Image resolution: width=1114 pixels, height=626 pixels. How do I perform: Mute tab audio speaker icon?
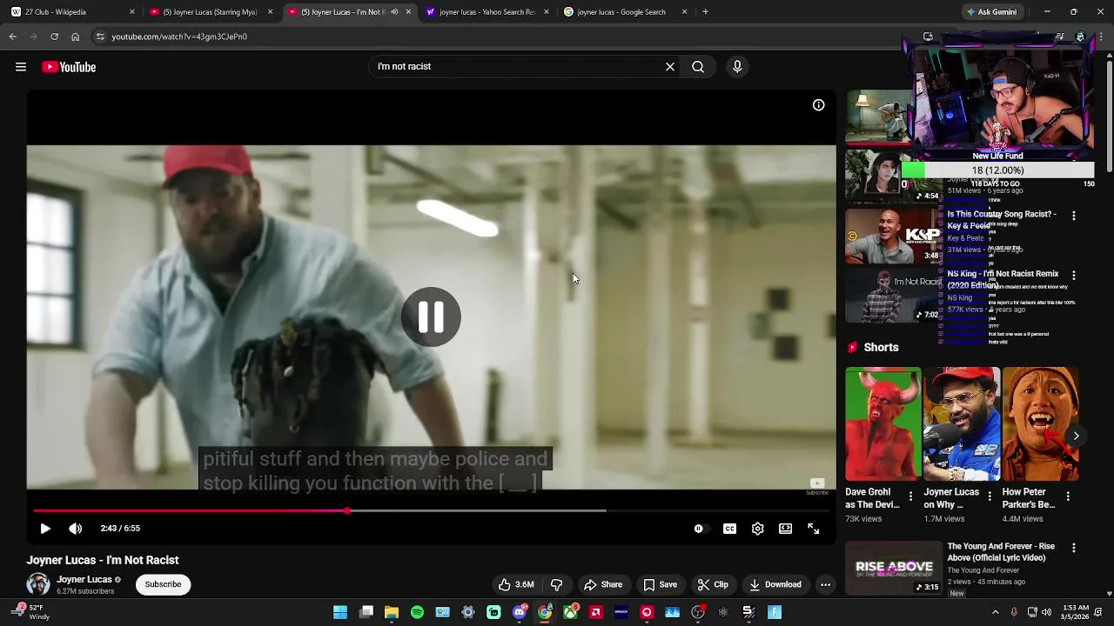pyautogui.click(x=394, y=12)
